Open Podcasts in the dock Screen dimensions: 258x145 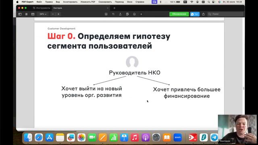coord(146,137)
